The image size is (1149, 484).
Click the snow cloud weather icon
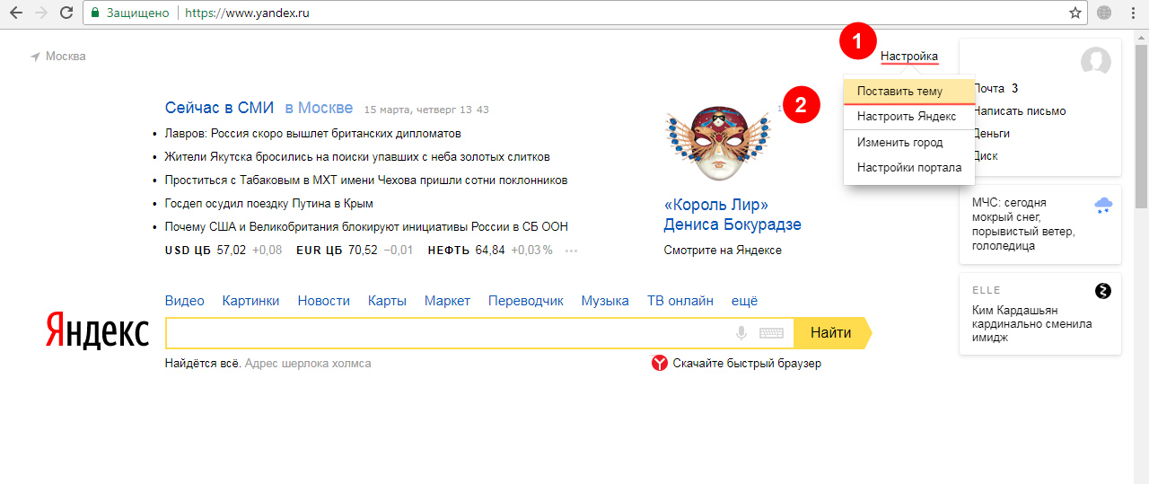coord(1103,207)
